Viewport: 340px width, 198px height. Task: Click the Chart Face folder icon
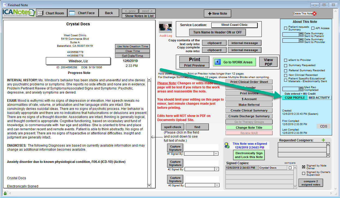click(x=72, y=13)
